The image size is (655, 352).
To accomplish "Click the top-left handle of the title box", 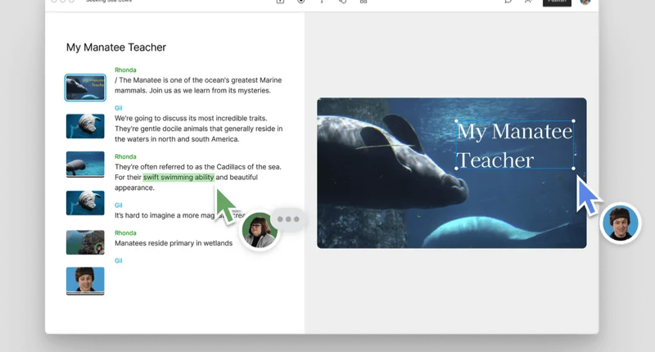I will (x=456, y=121).
